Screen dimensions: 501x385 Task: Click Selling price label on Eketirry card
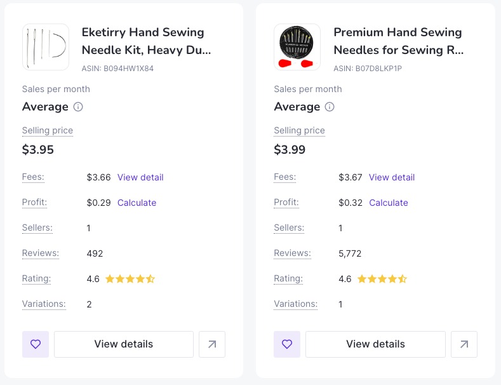[x=48, y=130]
